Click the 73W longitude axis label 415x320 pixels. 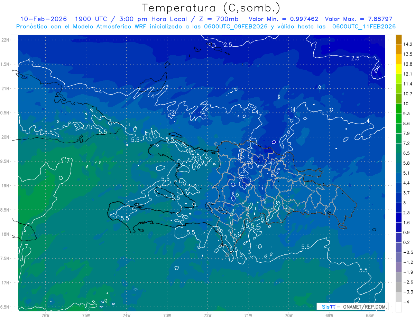coord(167,315)
